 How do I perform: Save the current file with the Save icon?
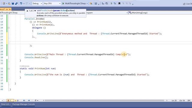pos(13,4)
